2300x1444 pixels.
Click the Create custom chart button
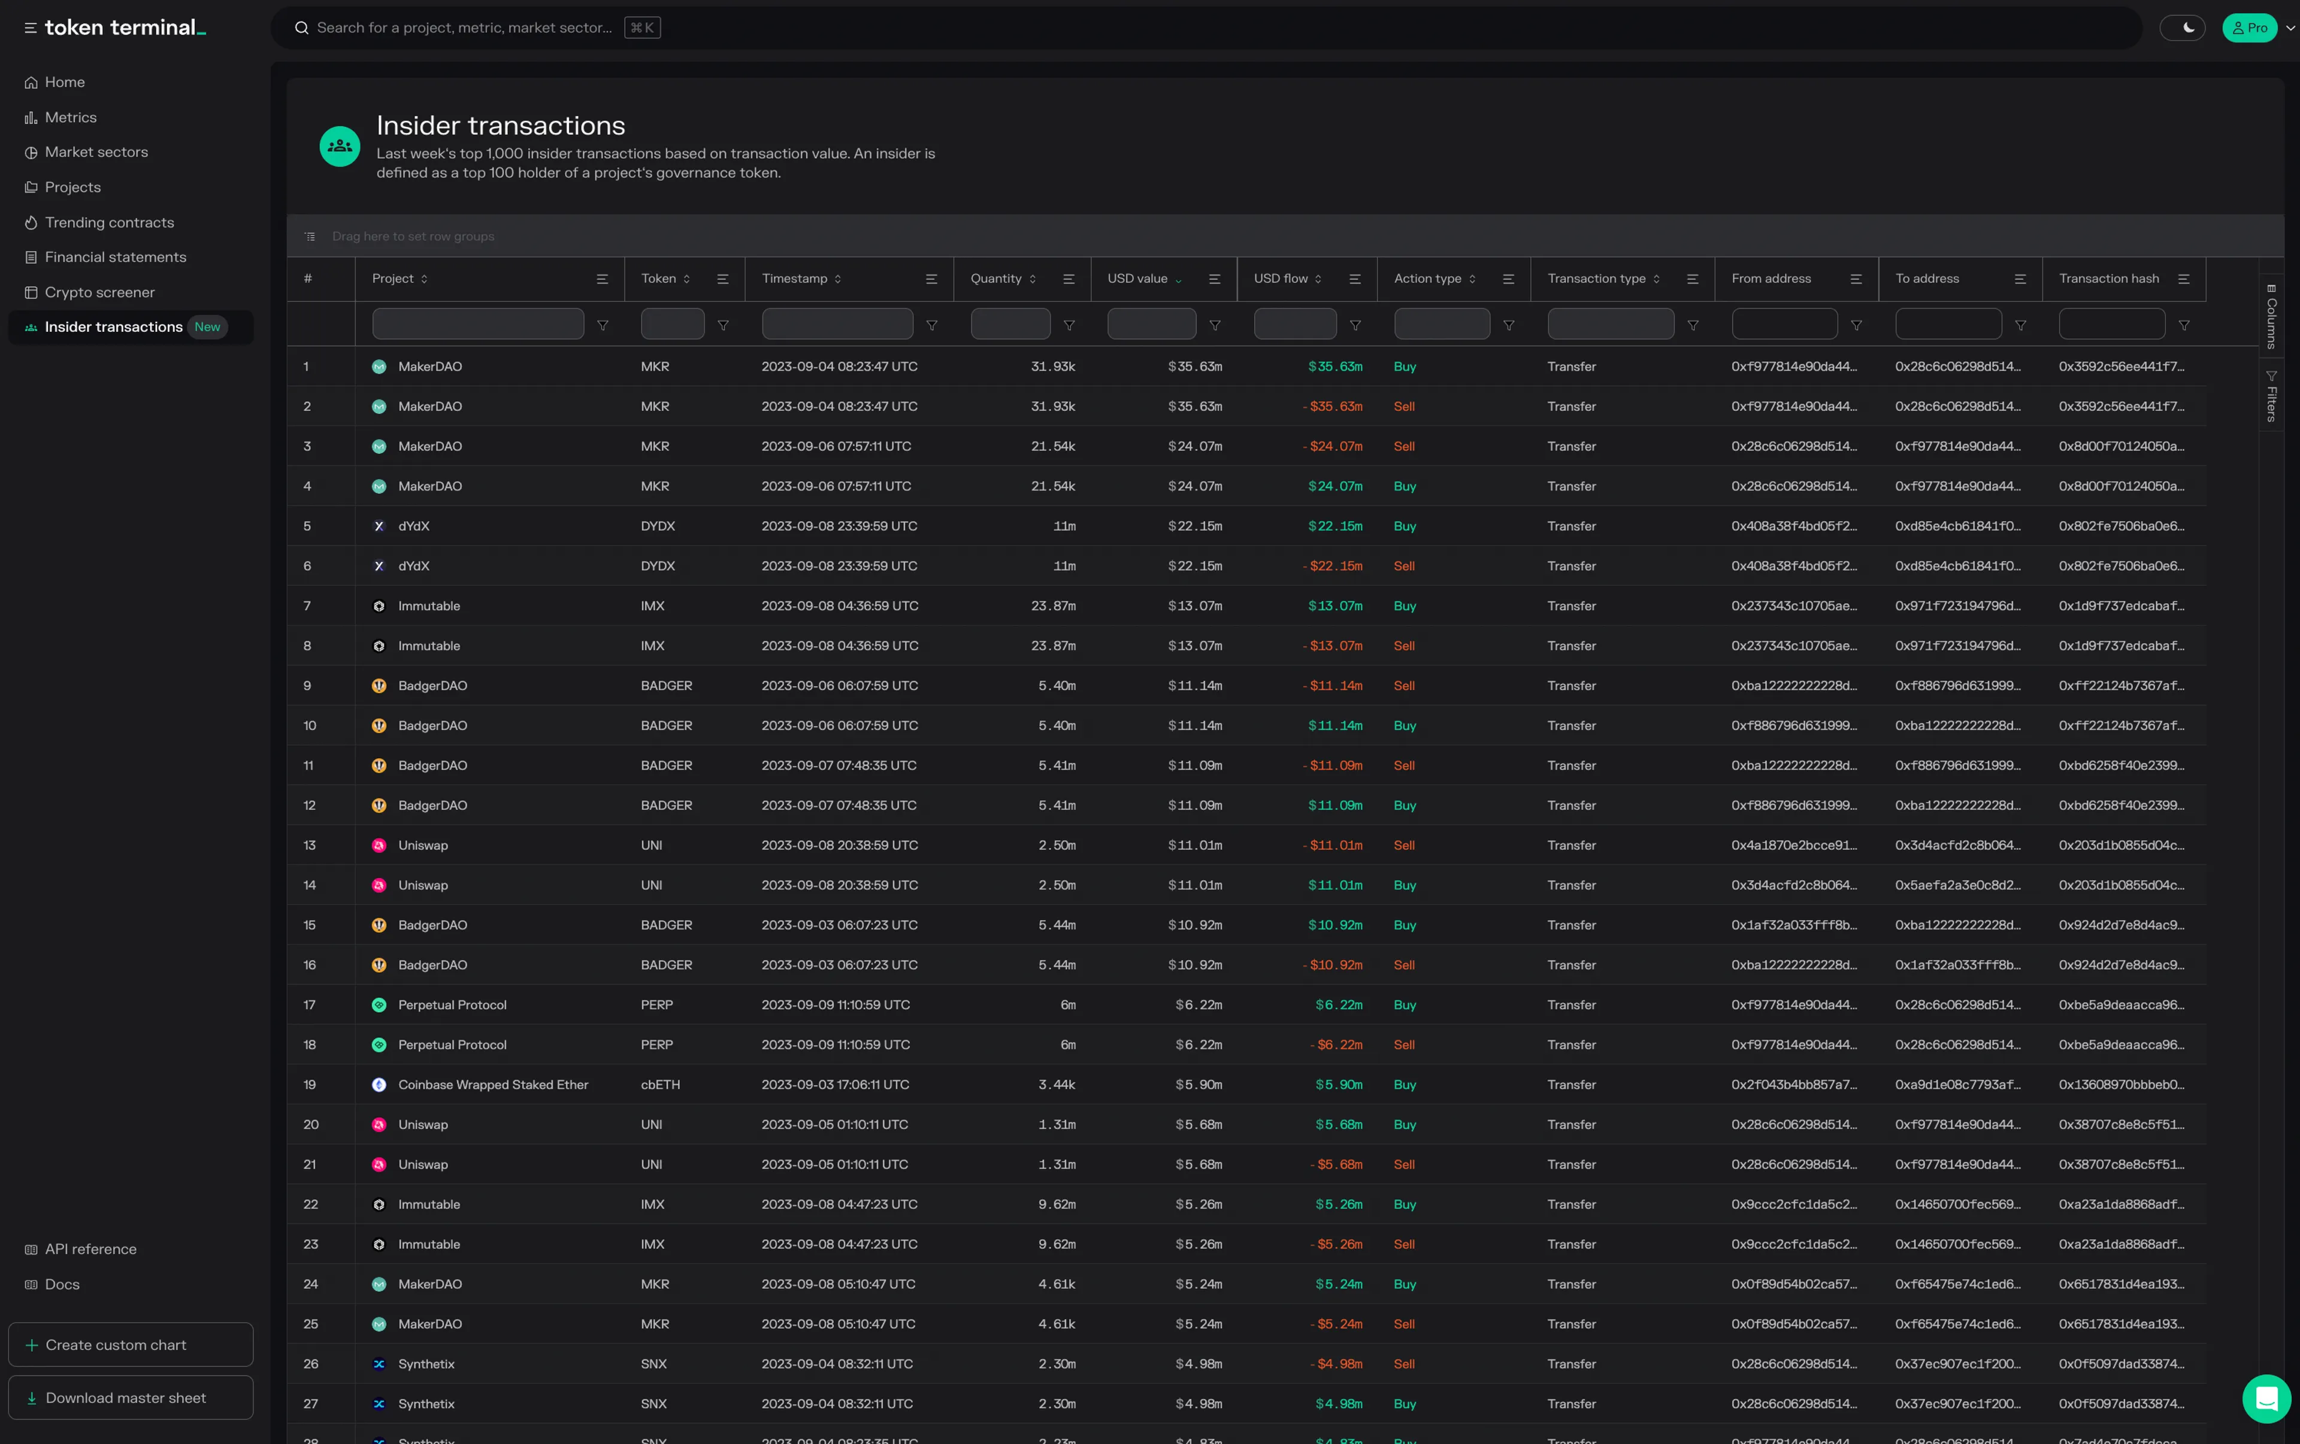(131, 1345)
